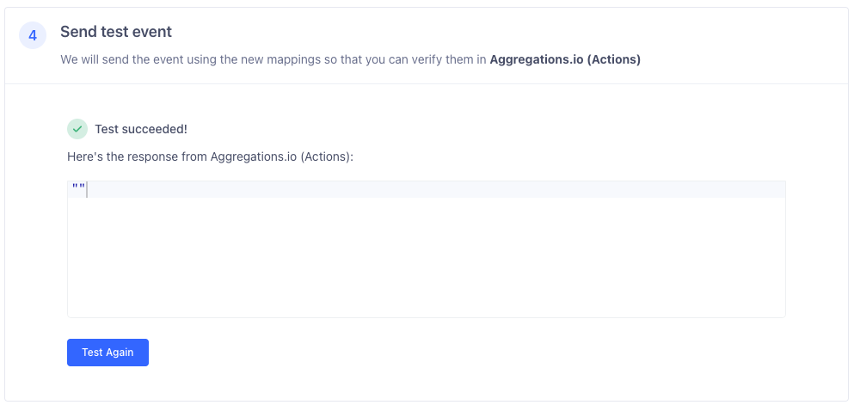The image size is (854, 405).
Task: Click the "Test succeeded!" status message
Action: pyautogui.click(x=141, y=129)
